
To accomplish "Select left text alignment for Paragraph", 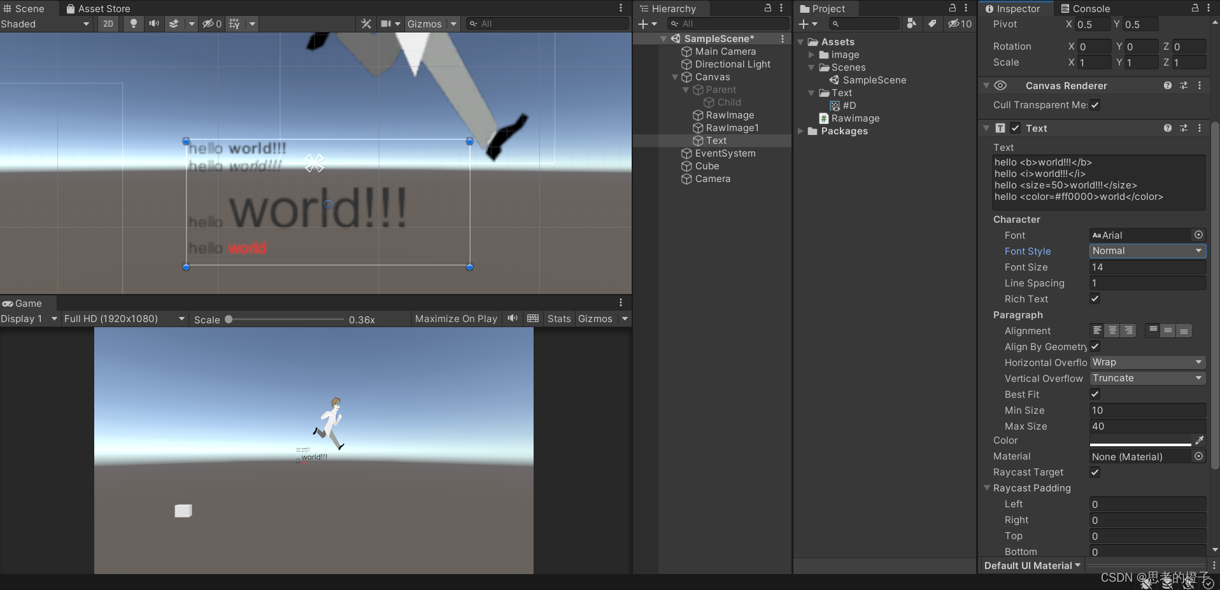I will pos(1096,330).
